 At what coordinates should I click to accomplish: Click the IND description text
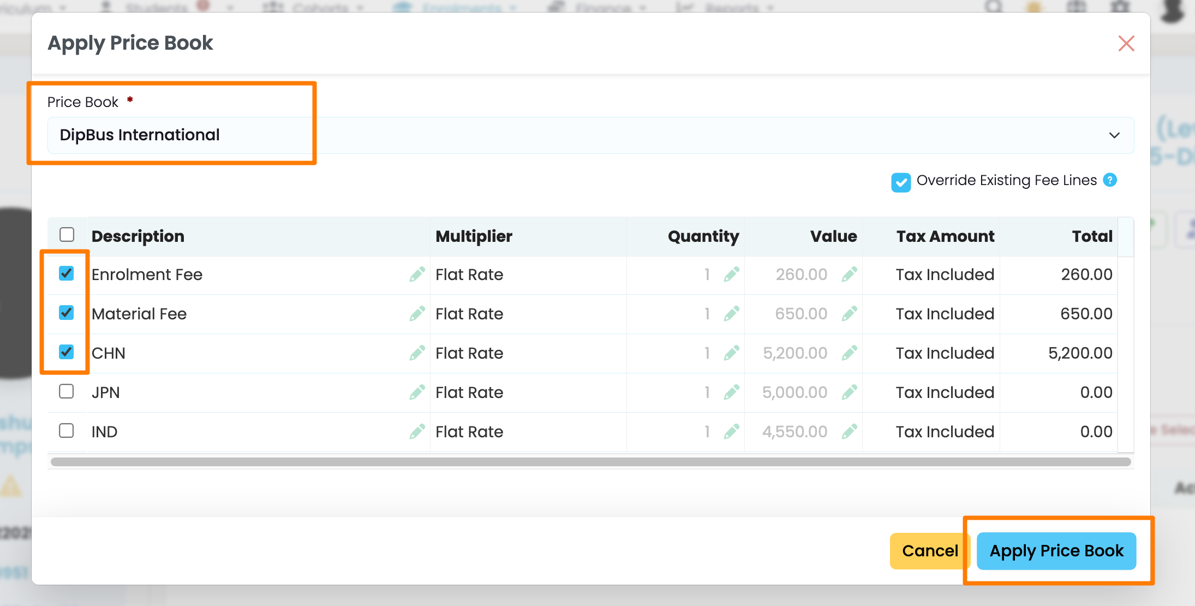104,432
